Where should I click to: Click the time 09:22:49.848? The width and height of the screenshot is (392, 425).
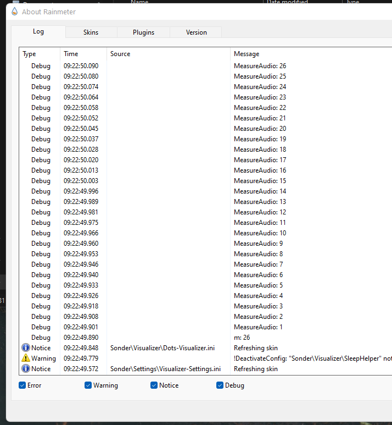(81, 347)
